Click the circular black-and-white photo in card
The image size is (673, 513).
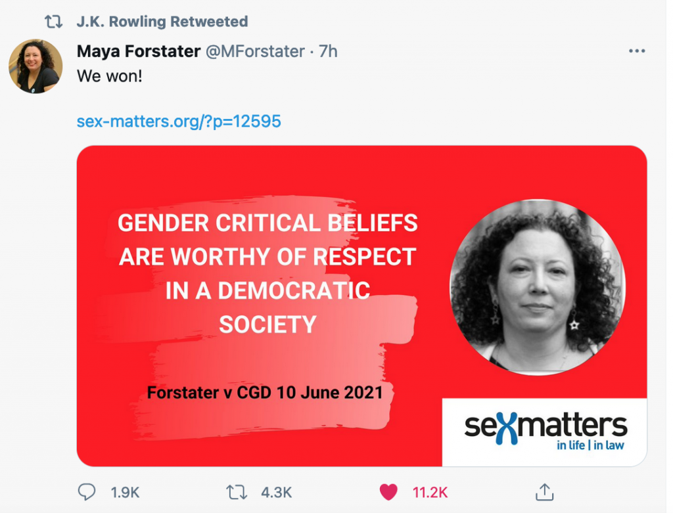(538, 288)
